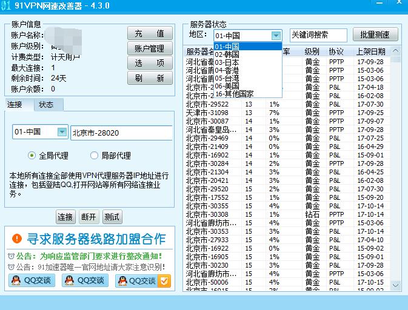Click the 北京市-28020 server field
Screen dimensions: 408x310
[121, 133]
